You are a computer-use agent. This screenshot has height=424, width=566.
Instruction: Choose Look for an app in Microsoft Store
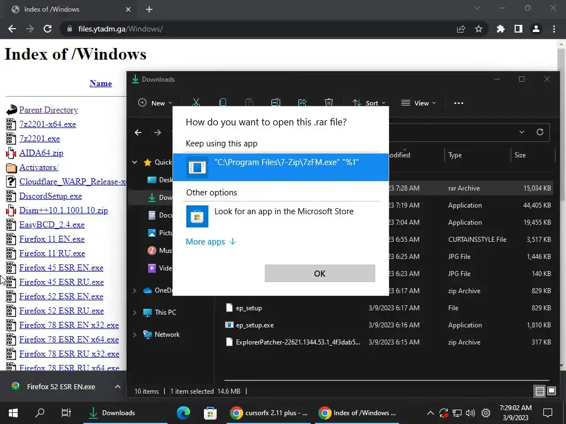pyautogui.click(x=280, y=216)
